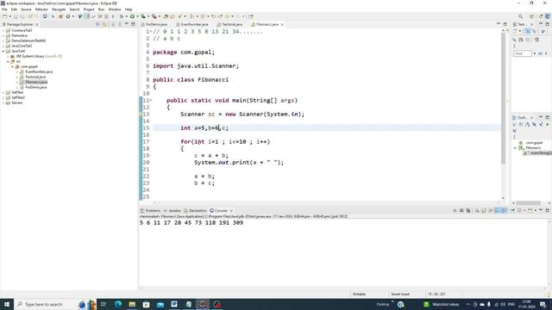Viewport: 552px width, 310px height.
Task: Minimize the Console panel
Action: click(x=541, y=210)
